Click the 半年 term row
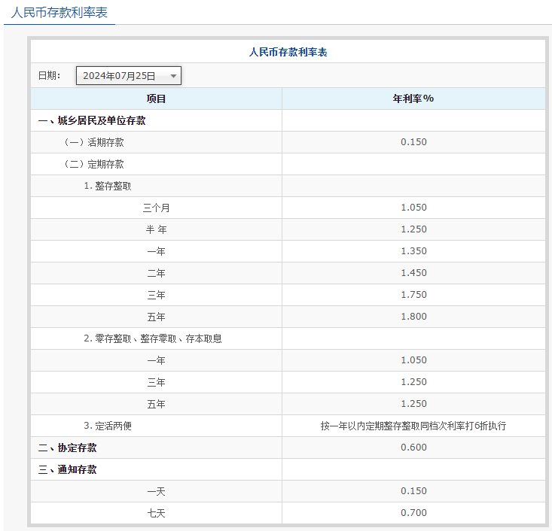 tap(156, 229)
